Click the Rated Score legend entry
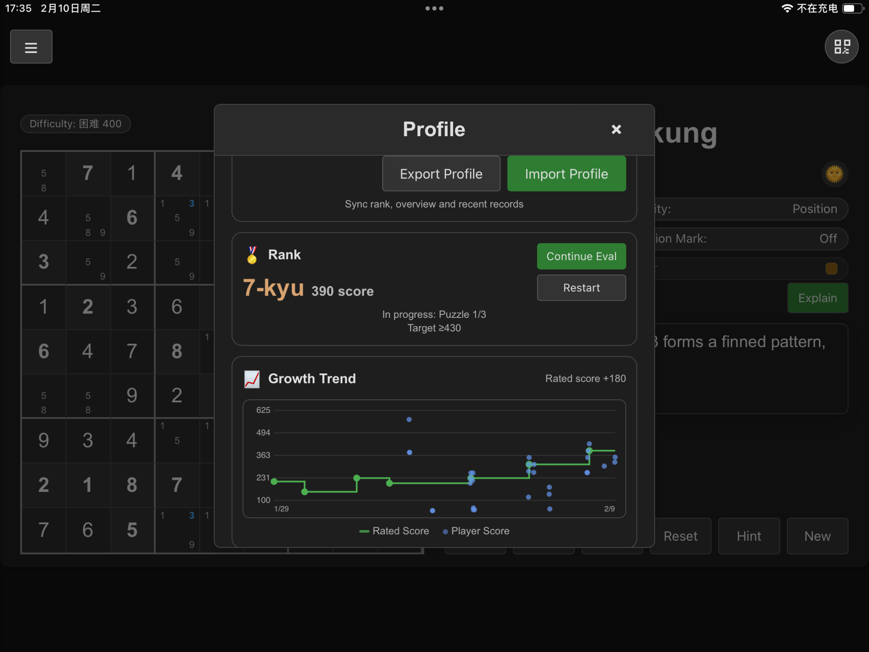The image size is (869, 652). click(x=394, y=531)
